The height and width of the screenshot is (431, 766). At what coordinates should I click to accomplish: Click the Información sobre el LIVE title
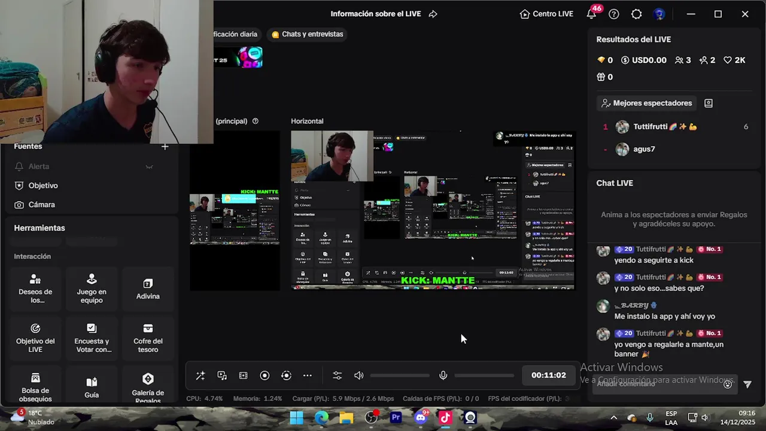tap(376, 14)
